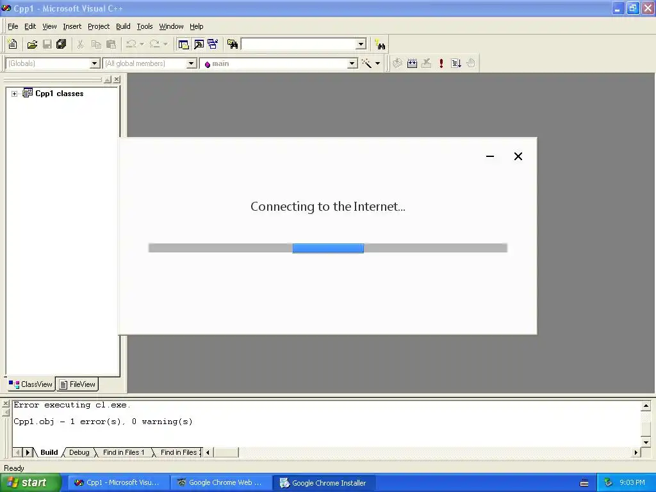This screenshot has height=492, width=656.
Task: Toggle the Workspace pane icon
Action: pyautogui.click(x=183, y=44)
